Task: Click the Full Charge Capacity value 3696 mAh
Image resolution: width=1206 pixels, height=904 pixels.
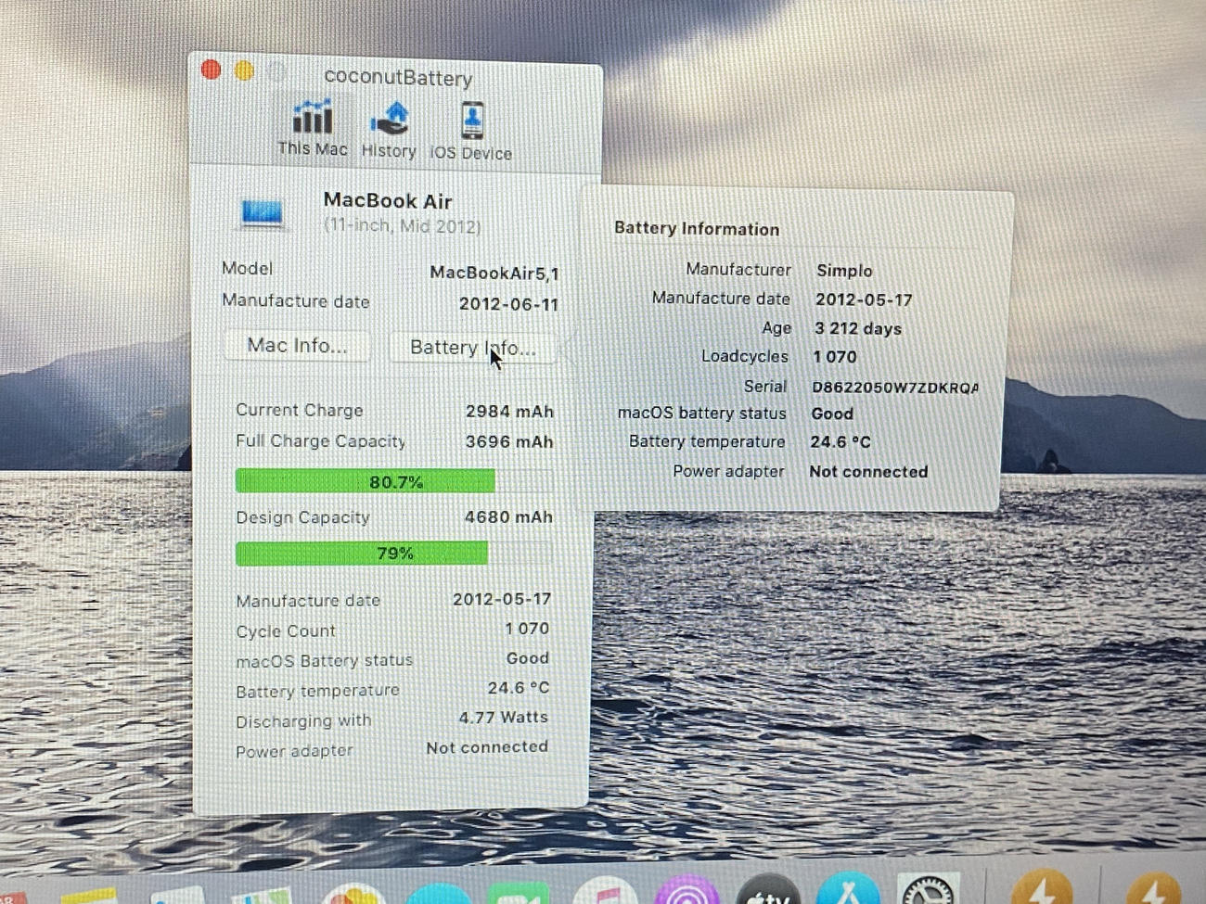Action: (509, 442)
